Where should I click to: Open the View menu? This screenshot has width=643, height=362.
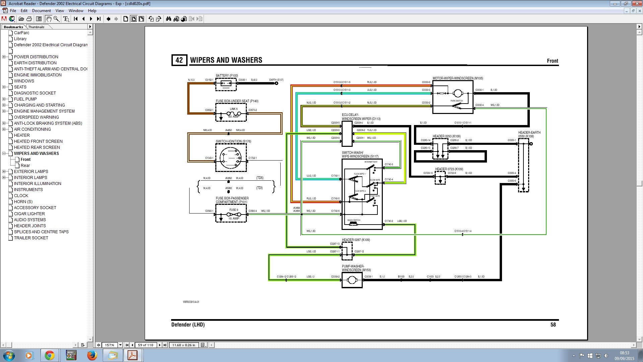coord(60,11)
